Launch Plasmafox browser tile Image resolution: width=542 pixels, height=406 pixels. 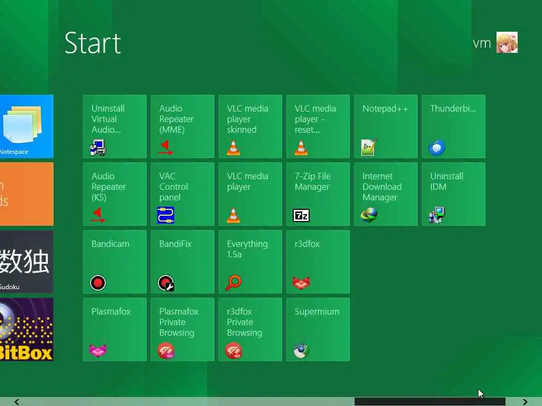tap(115, 329)
